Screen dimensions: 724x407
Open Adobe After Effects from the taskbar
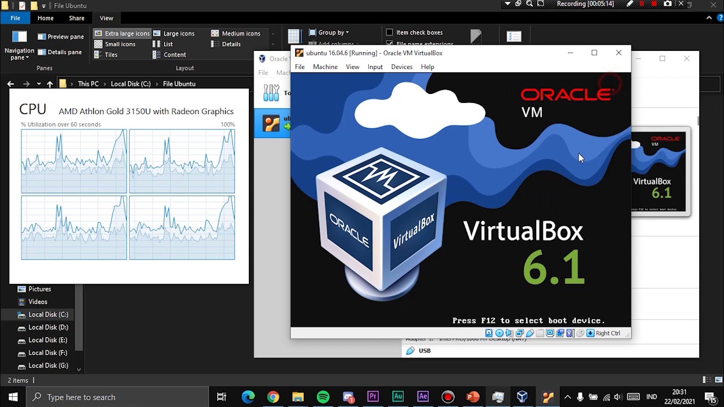pyautogui.click(x=423, y=397)
